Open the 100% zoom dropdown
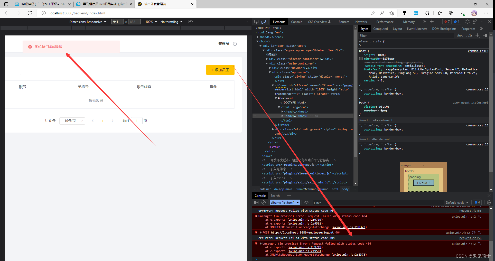This screenshot has height=261, width=495. (151, 22)
